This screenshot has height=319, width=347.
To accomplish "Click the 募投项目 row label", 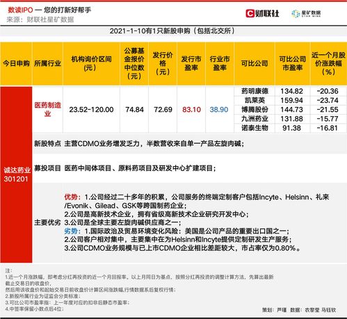I will point(47,168).
